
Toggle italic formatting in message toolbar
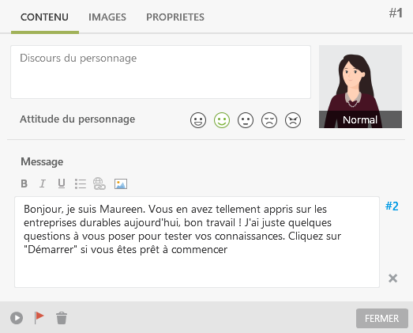coord(43,184)
